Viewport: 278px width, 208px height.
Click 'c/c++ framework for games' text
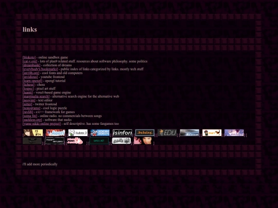(x=55, y=112)
